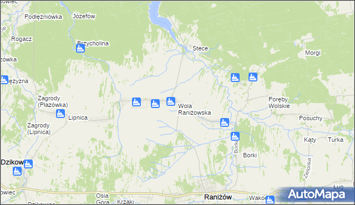Click the factory marker at the Wakoc label

(x=270, y=200)
